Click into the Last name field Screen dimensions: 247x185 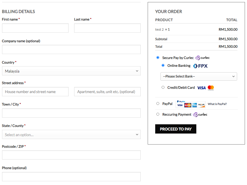click(107, 28)
